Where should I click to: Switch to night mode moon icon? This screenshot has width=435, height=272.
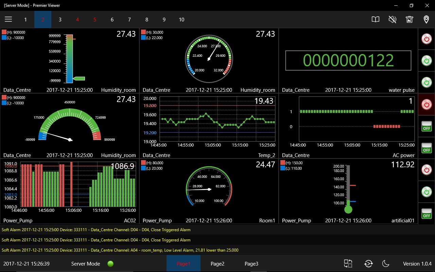[x=386, y=264]
